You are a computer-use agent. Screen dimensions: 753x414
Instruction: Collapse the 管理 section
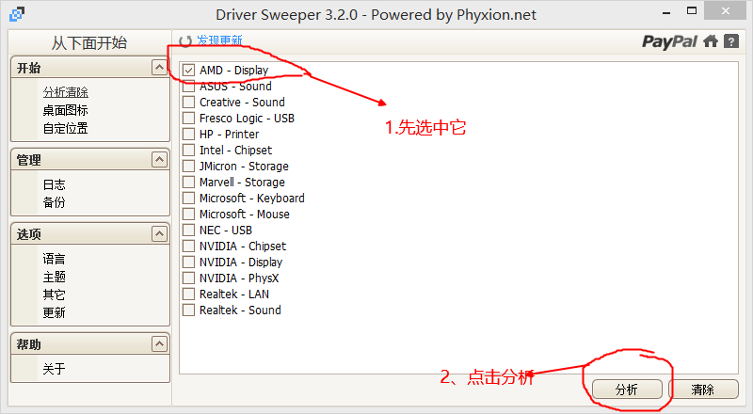pos(159,159)
